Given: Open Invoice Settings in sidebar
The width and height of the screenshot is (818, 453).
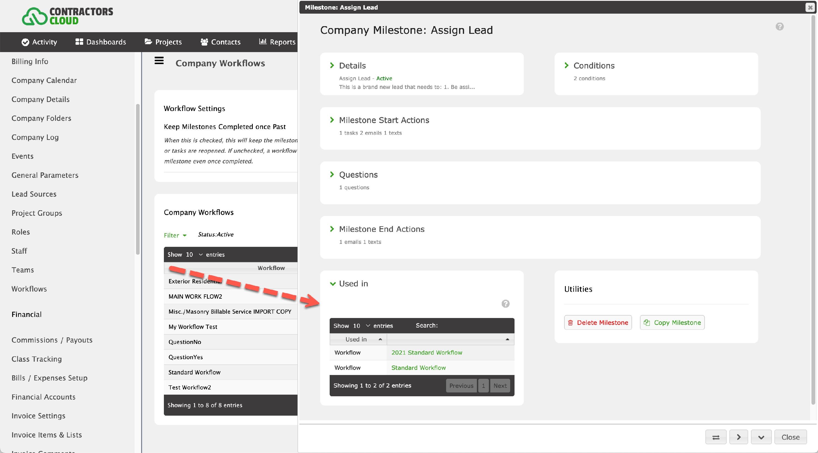Looking at the screenshot, I should [x=38, y=416].
